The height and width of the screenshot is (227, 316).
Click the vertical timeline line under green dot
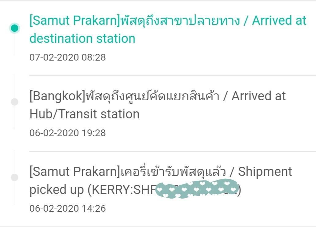pos(14,44)
